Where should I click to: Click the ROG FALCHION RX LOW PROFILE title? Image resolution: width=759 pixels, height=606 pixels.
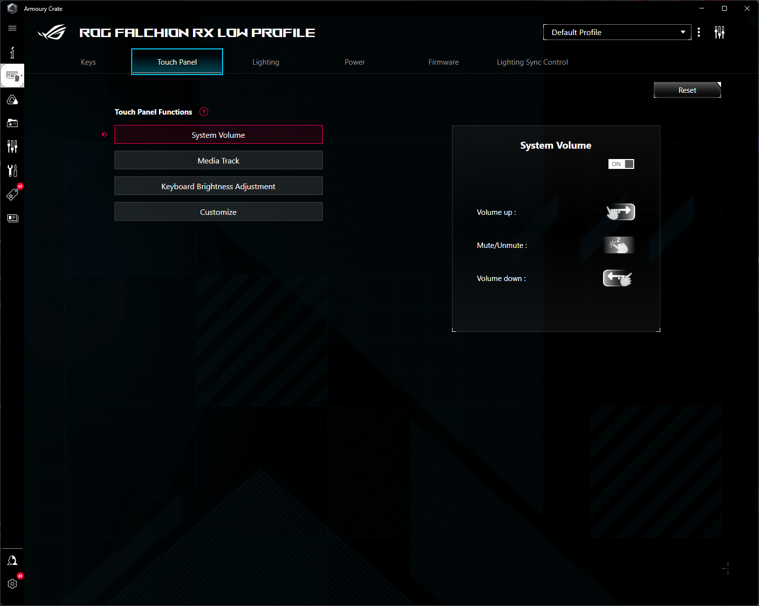tap(197, 33)
